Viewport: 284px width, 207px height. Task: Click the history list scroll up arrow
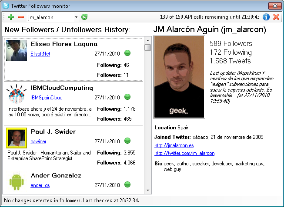click(x=148, y=40)
